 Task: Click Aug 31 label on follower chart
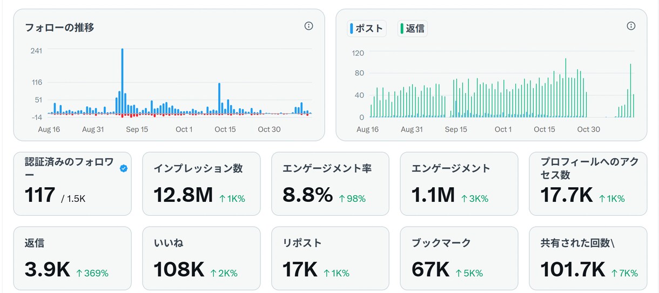click(93, 130)
